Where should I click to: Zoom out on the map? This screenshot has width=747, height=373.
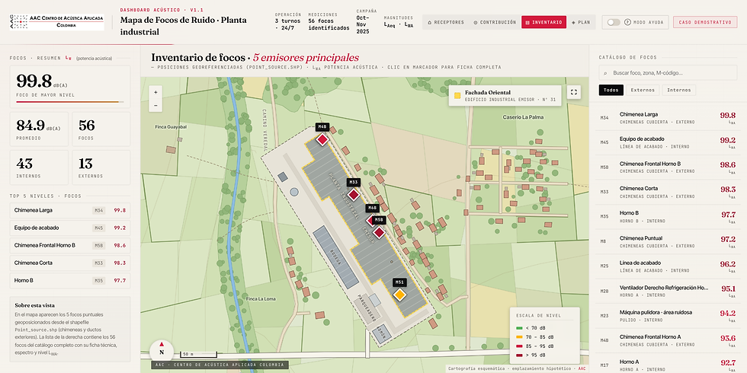pyautogui.click(x=155, y=106)
